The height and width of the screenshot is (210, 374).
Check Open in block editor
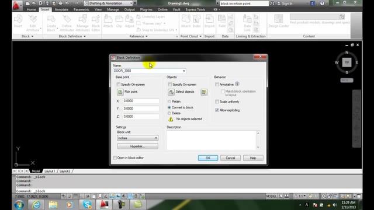click(x=115, y=157)
